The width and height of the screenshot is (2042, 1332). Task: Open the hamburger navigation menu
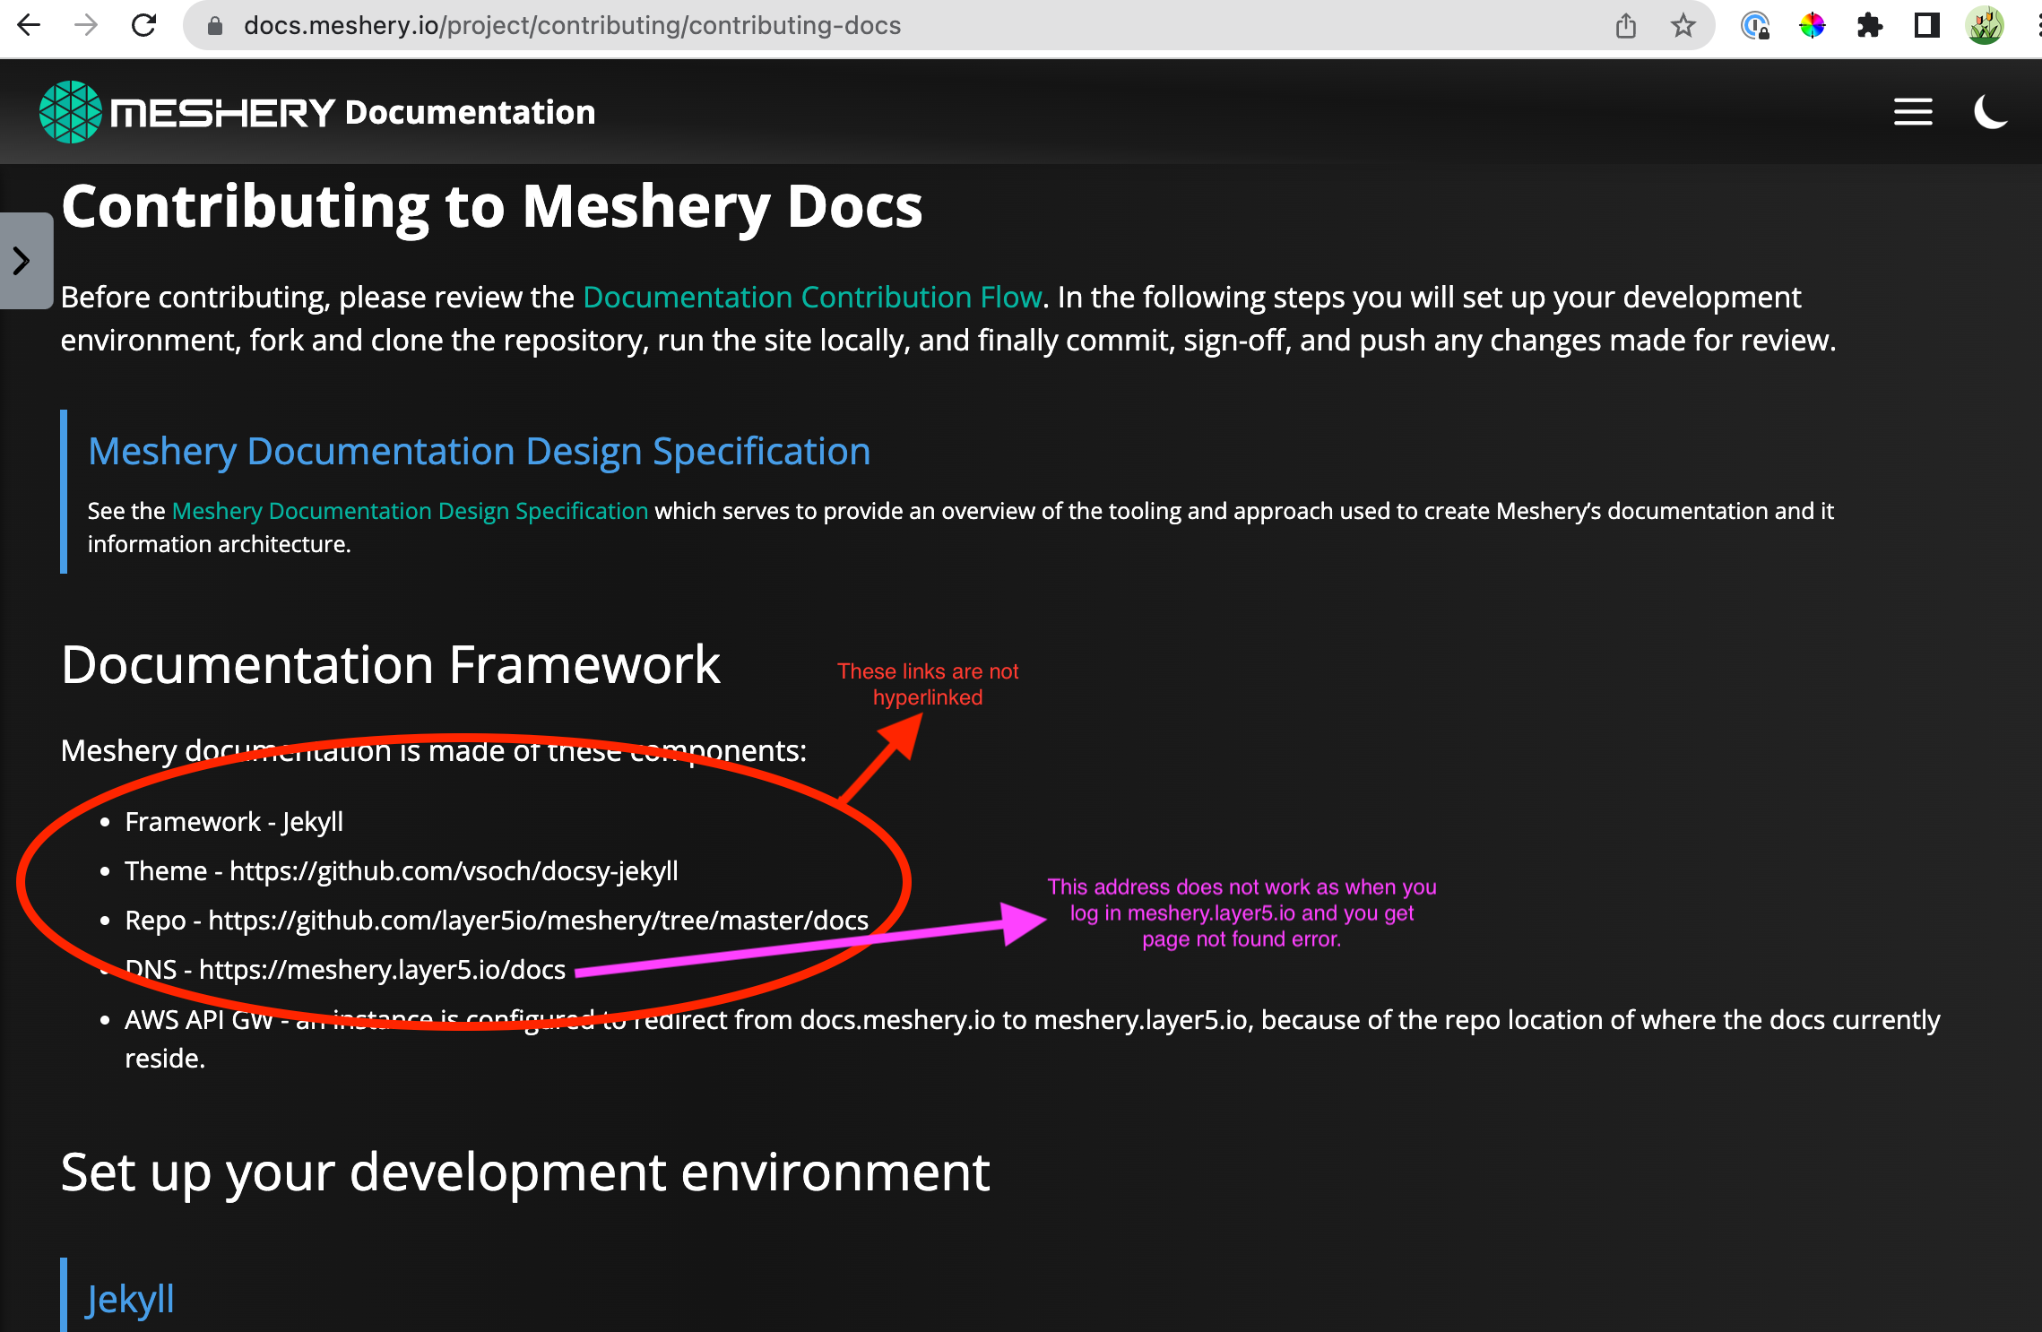(x=1912, y=111)
